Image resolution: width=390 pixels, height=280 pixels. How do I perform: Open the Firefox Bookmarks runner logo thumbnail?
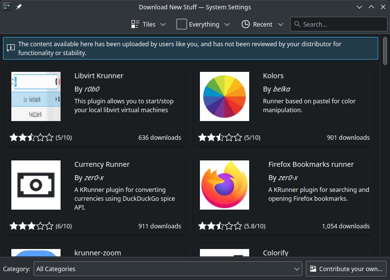tap(225, 185)
